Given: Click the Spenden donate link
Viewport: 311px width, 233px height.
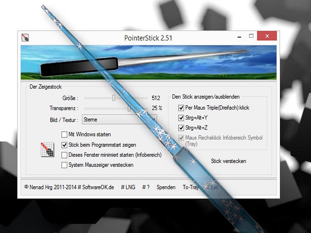Looking at the screenshot, I should pyautogui.click(x=166, y=187).
